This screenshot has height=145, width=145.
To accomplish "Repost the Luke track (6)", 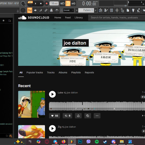I will (68, 116).
